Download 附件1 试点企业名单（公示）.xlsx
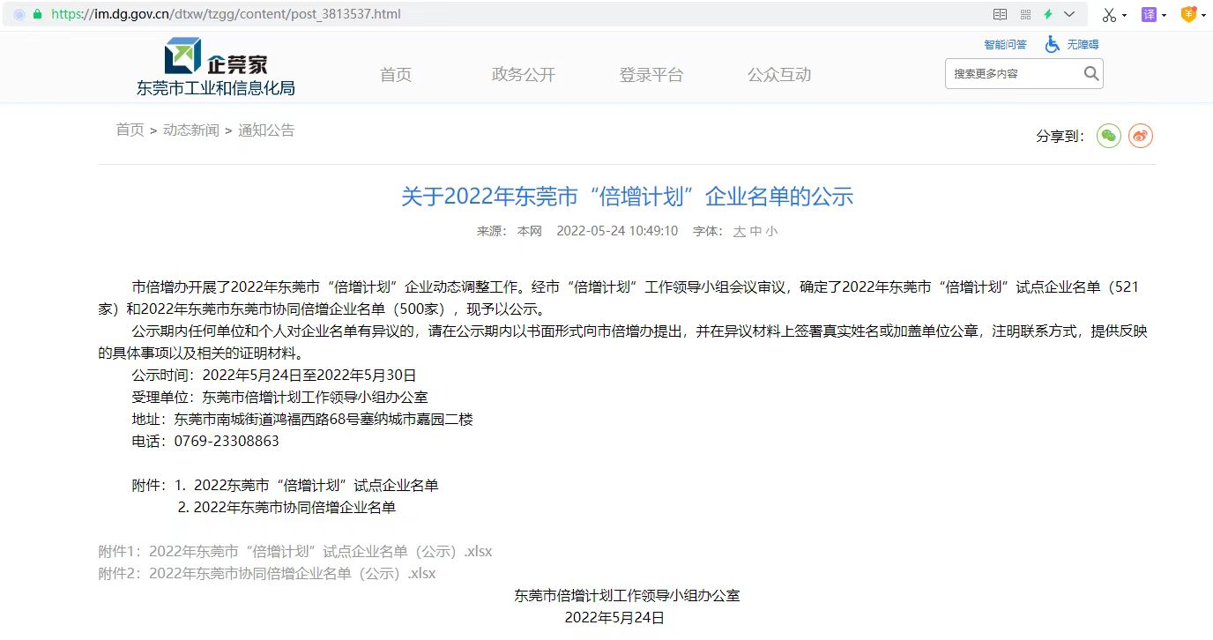 click(x=295, y=552)
